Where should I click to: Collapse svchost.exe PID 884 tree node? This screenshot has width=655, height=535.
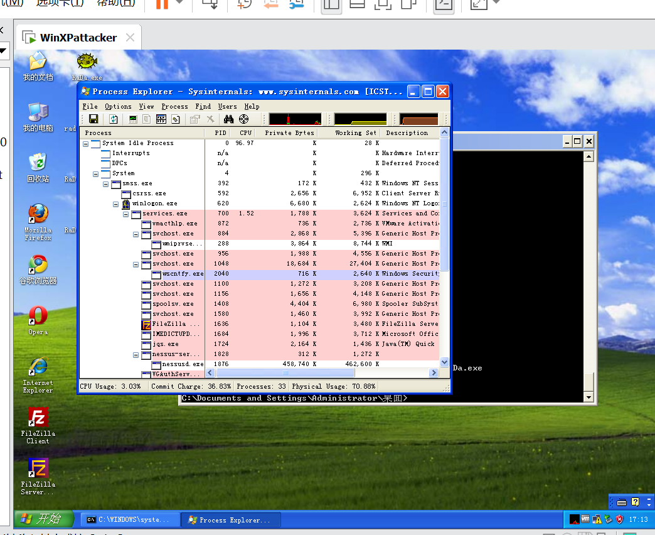136,234
